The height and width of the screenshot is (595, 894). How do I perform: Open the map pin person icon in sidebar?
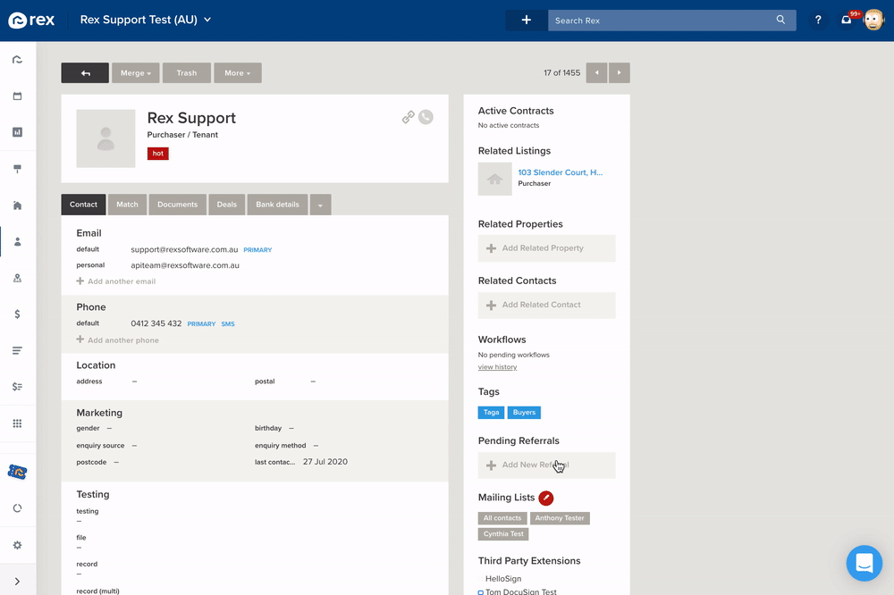17,278
